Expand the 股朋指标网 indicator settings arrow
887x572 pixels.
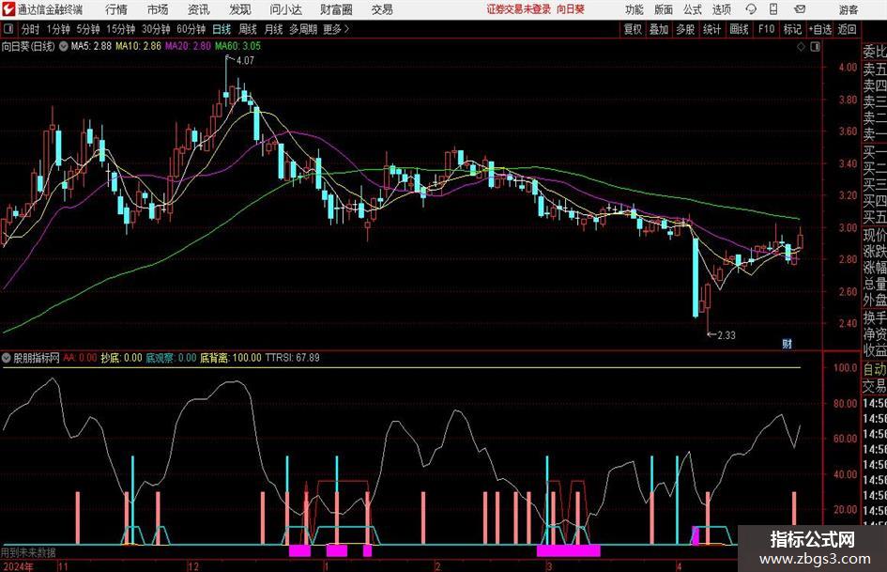click(7, 358)
